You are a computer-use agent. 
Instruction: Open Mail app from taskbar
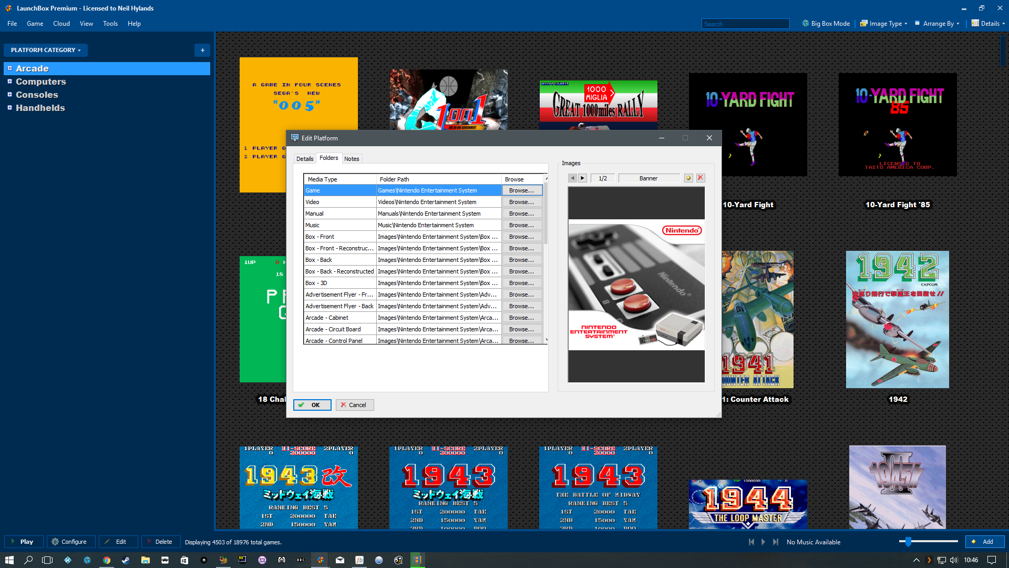click(340, 560)
